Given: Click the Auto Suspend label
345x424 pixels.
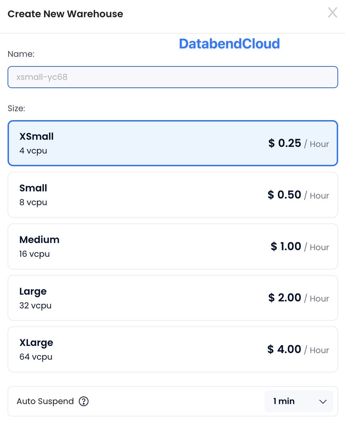Looking at the screenshot, I should tap(45, 401).
